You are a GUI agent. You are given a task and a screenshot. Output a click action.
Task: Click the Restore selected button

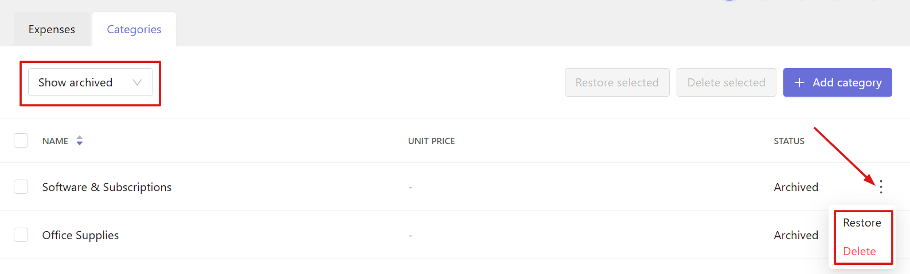(617, 82)
